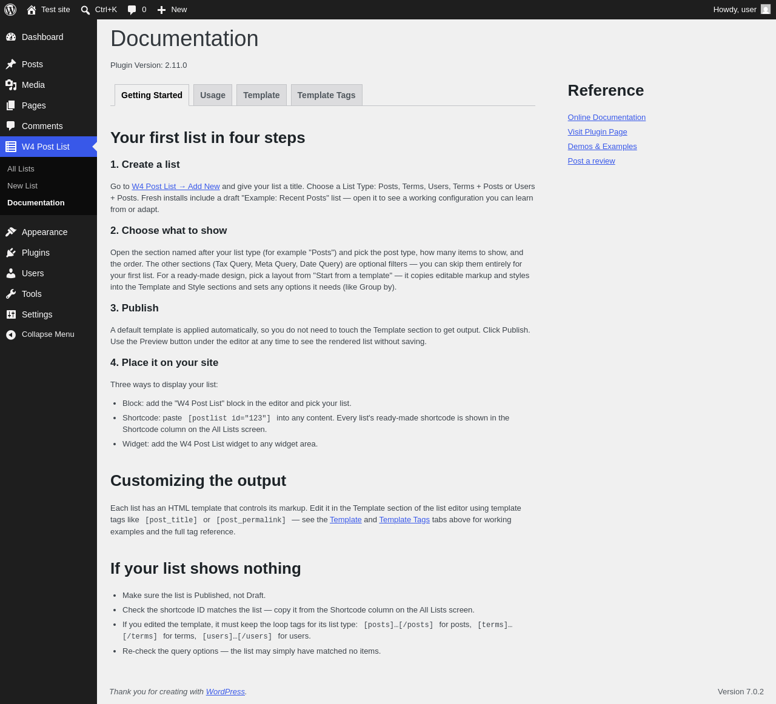Open the Users menu label
This screenshot has width=776, height=704.
(x=33, y=273)
